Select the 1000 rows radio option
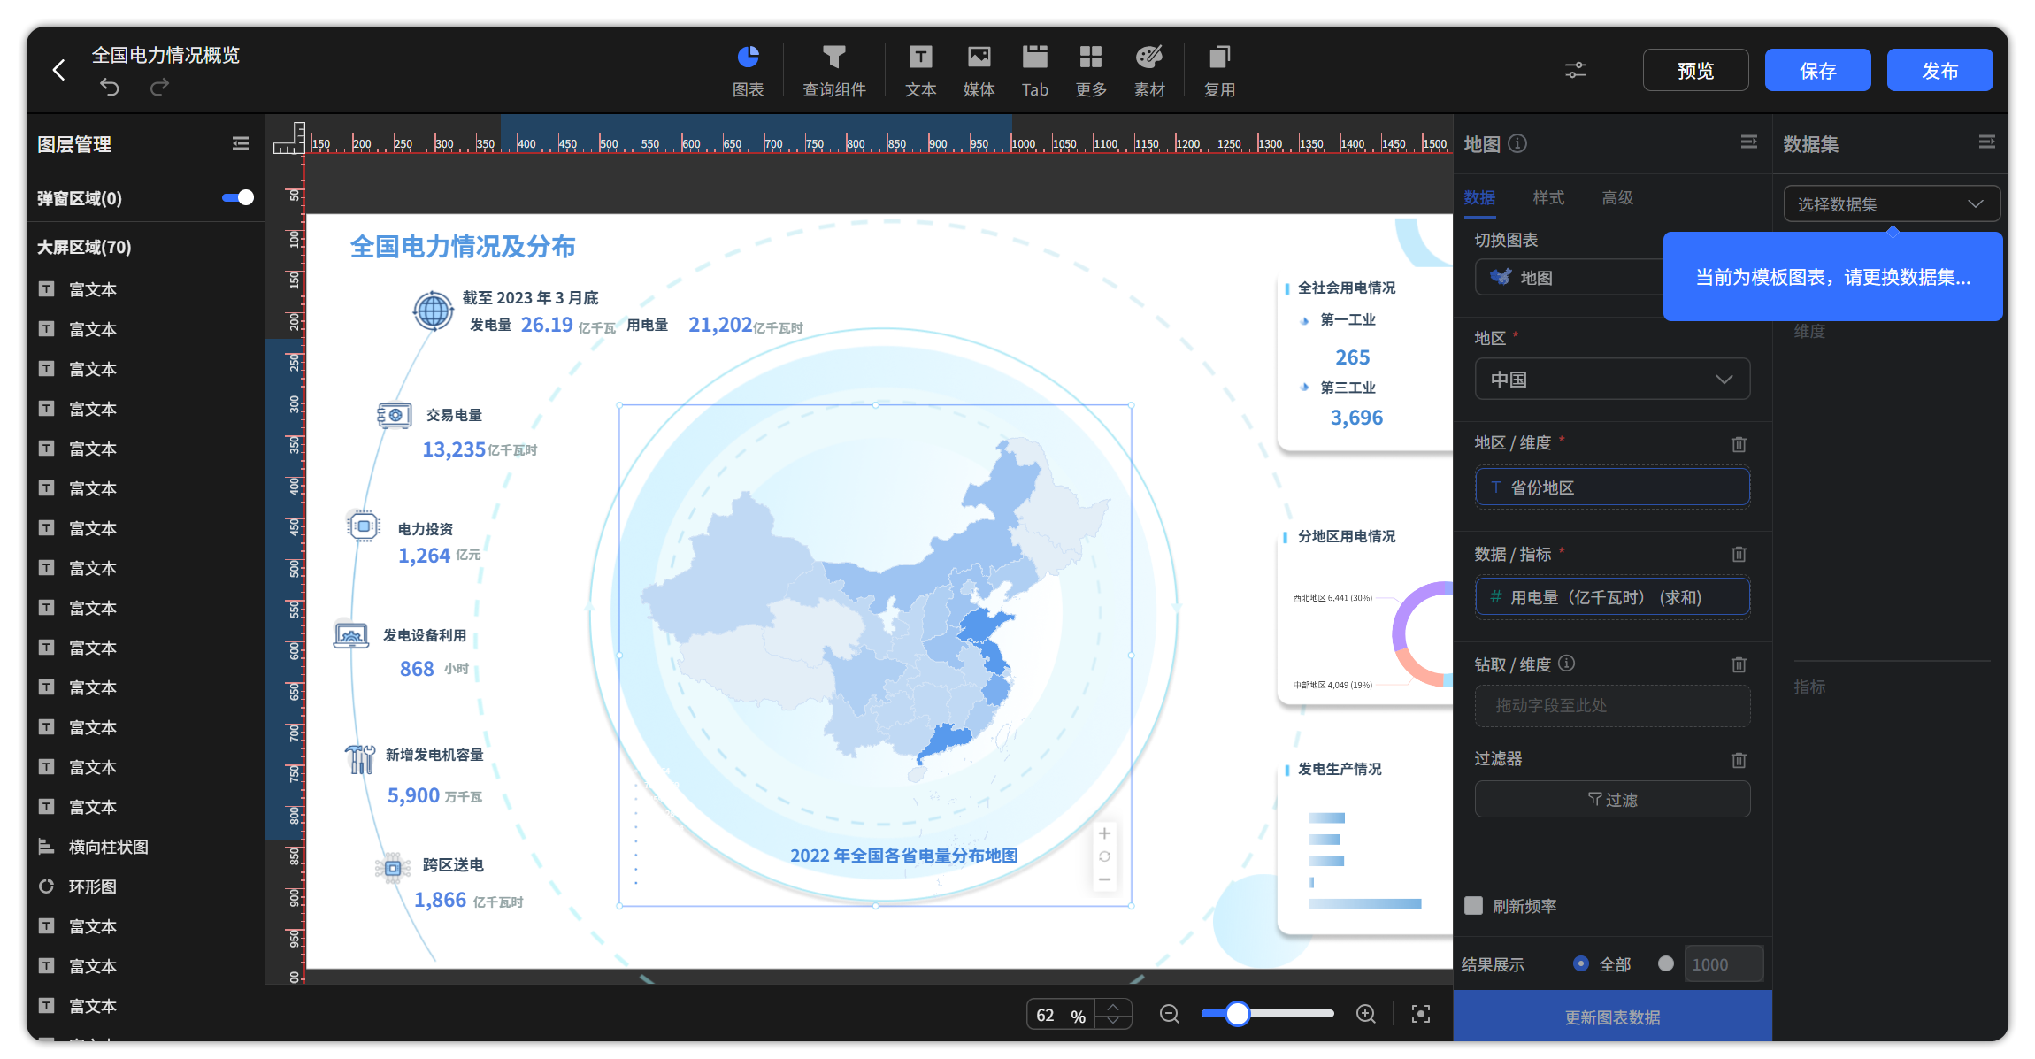Viewport: 2035px width, 1059px height. [1666, 963]
